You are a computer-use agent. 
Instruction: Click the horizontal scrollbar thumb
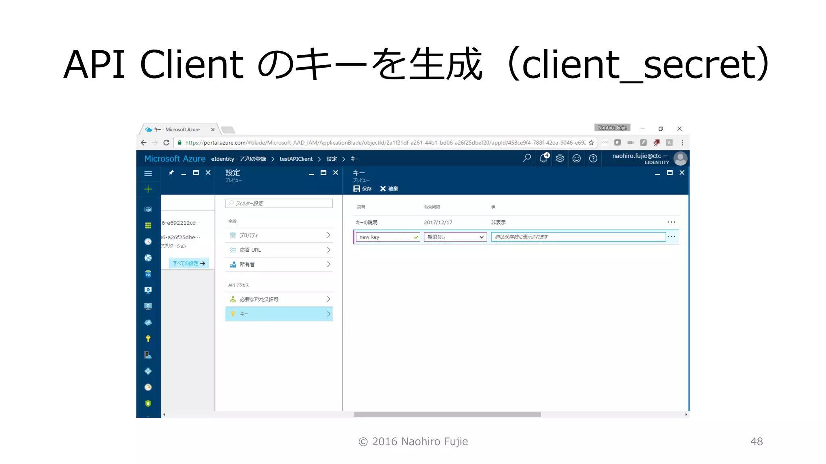coord(447,414)
